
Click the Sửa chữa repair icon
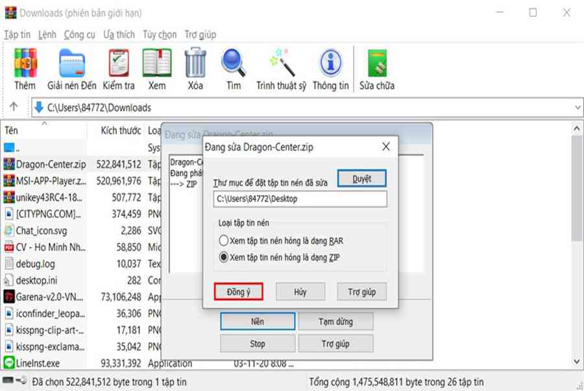(377, 64)
